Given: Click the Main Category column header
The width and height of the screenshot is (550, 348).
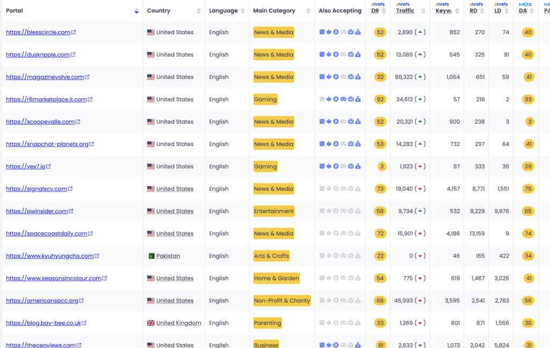Looking at the screenshot, I should [x=274, y=11].
